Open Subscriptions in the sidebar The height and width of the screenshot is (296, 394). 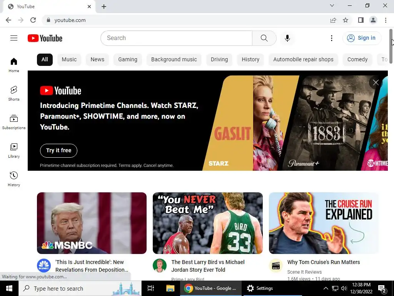click(14, 122)
